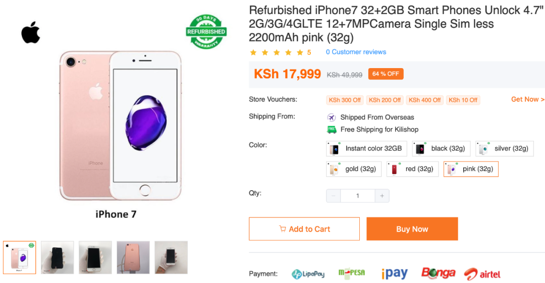The height and width of the screenshot is (283, 545).
Task: Click the LipaPay payment icon
Action: pyautogui.click(x=308, y=274)
